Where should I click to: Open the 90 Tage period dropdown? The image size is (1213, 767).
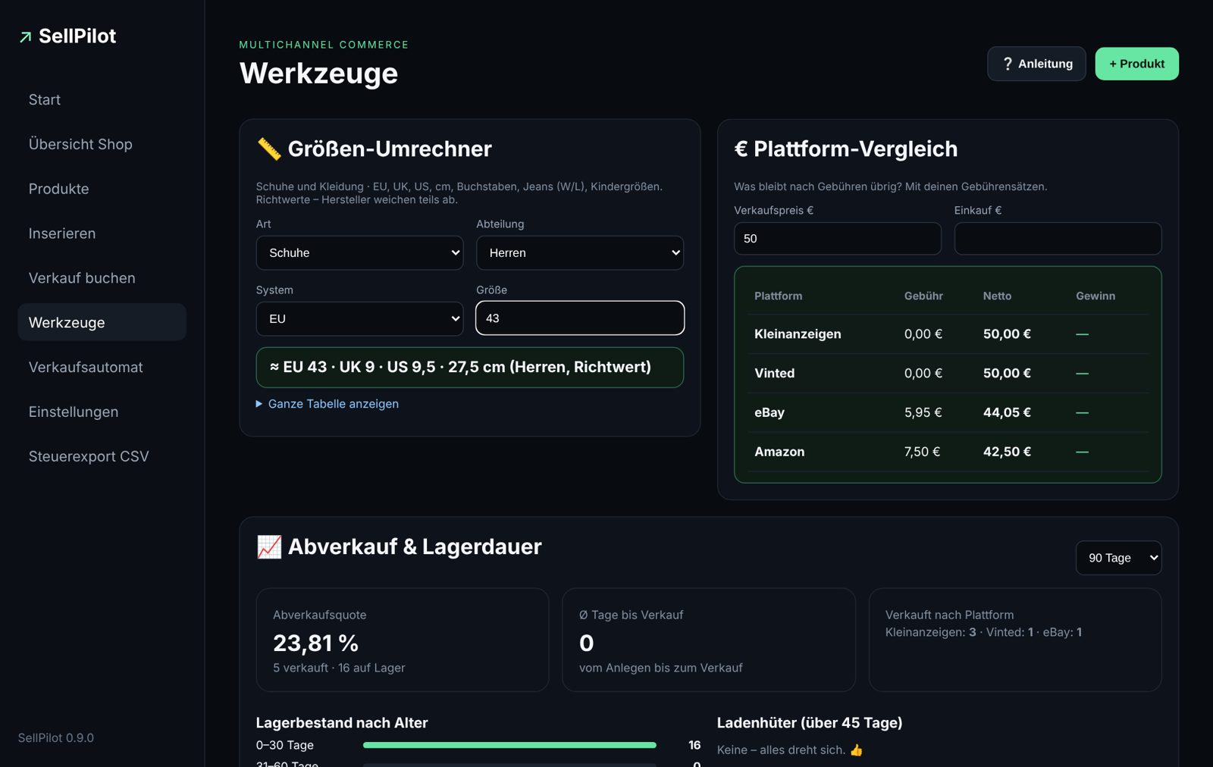click(x=1118, y=558)
